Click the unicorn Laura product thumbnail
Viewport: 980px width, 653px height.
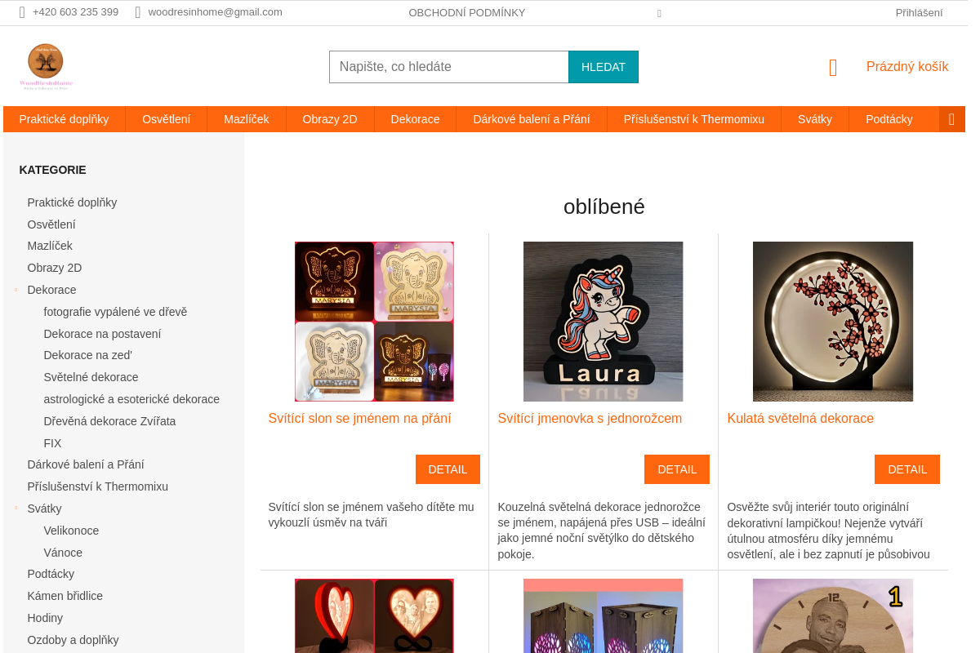coord(604,322)
